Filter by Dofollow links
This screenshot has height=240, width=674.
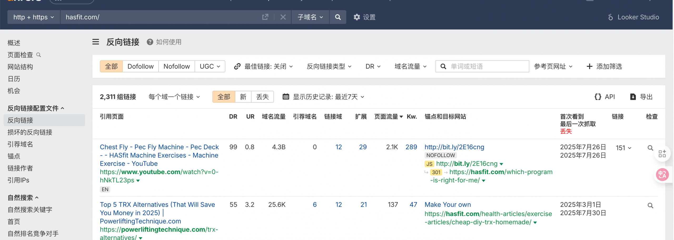141,66
